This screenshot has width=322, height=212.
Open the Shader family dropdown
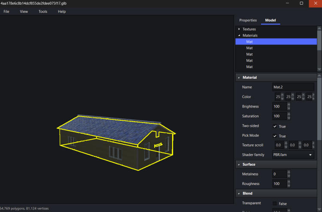pos(293,155)
